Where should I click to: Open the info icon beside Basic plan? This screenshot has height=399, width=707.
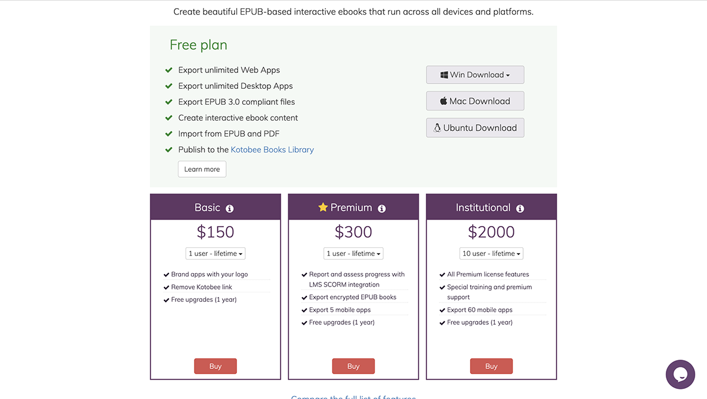pyautogui.click(x=230, y=208)
